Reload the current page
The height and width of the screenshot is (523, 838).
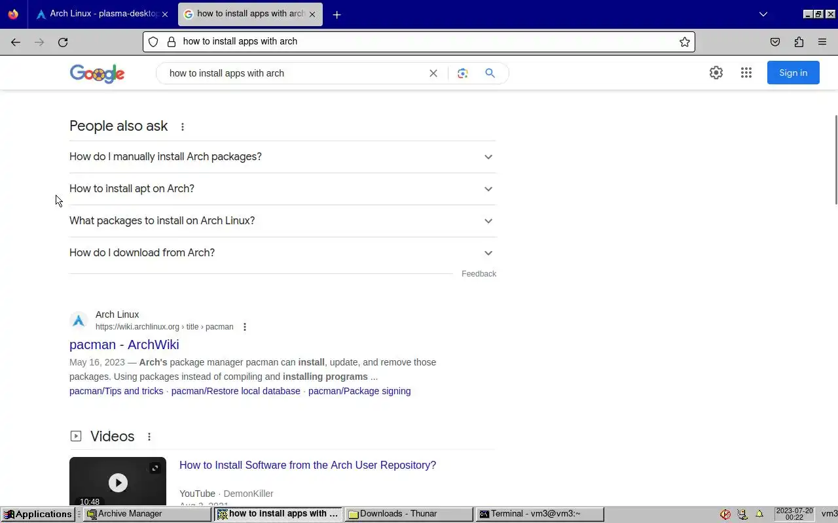point(63,42)
